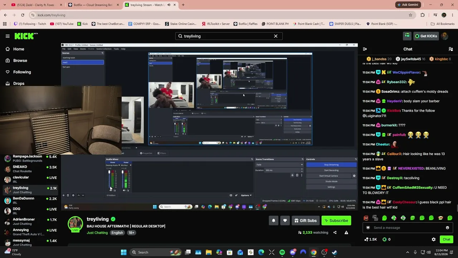This screenshot has width=458, height=258.
Task: Open clavicular's channel in the sidebar
Action: point(30,180)
